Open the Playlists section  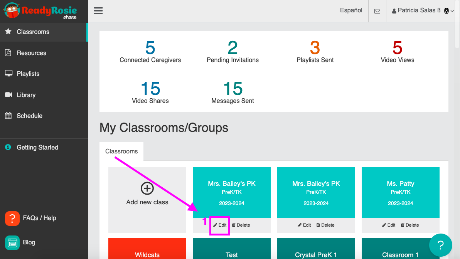point(27,74)
